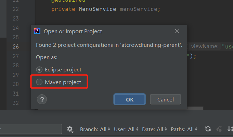
Task: Click line number 22 in the gutter
Action: click(x=15, y=9)
